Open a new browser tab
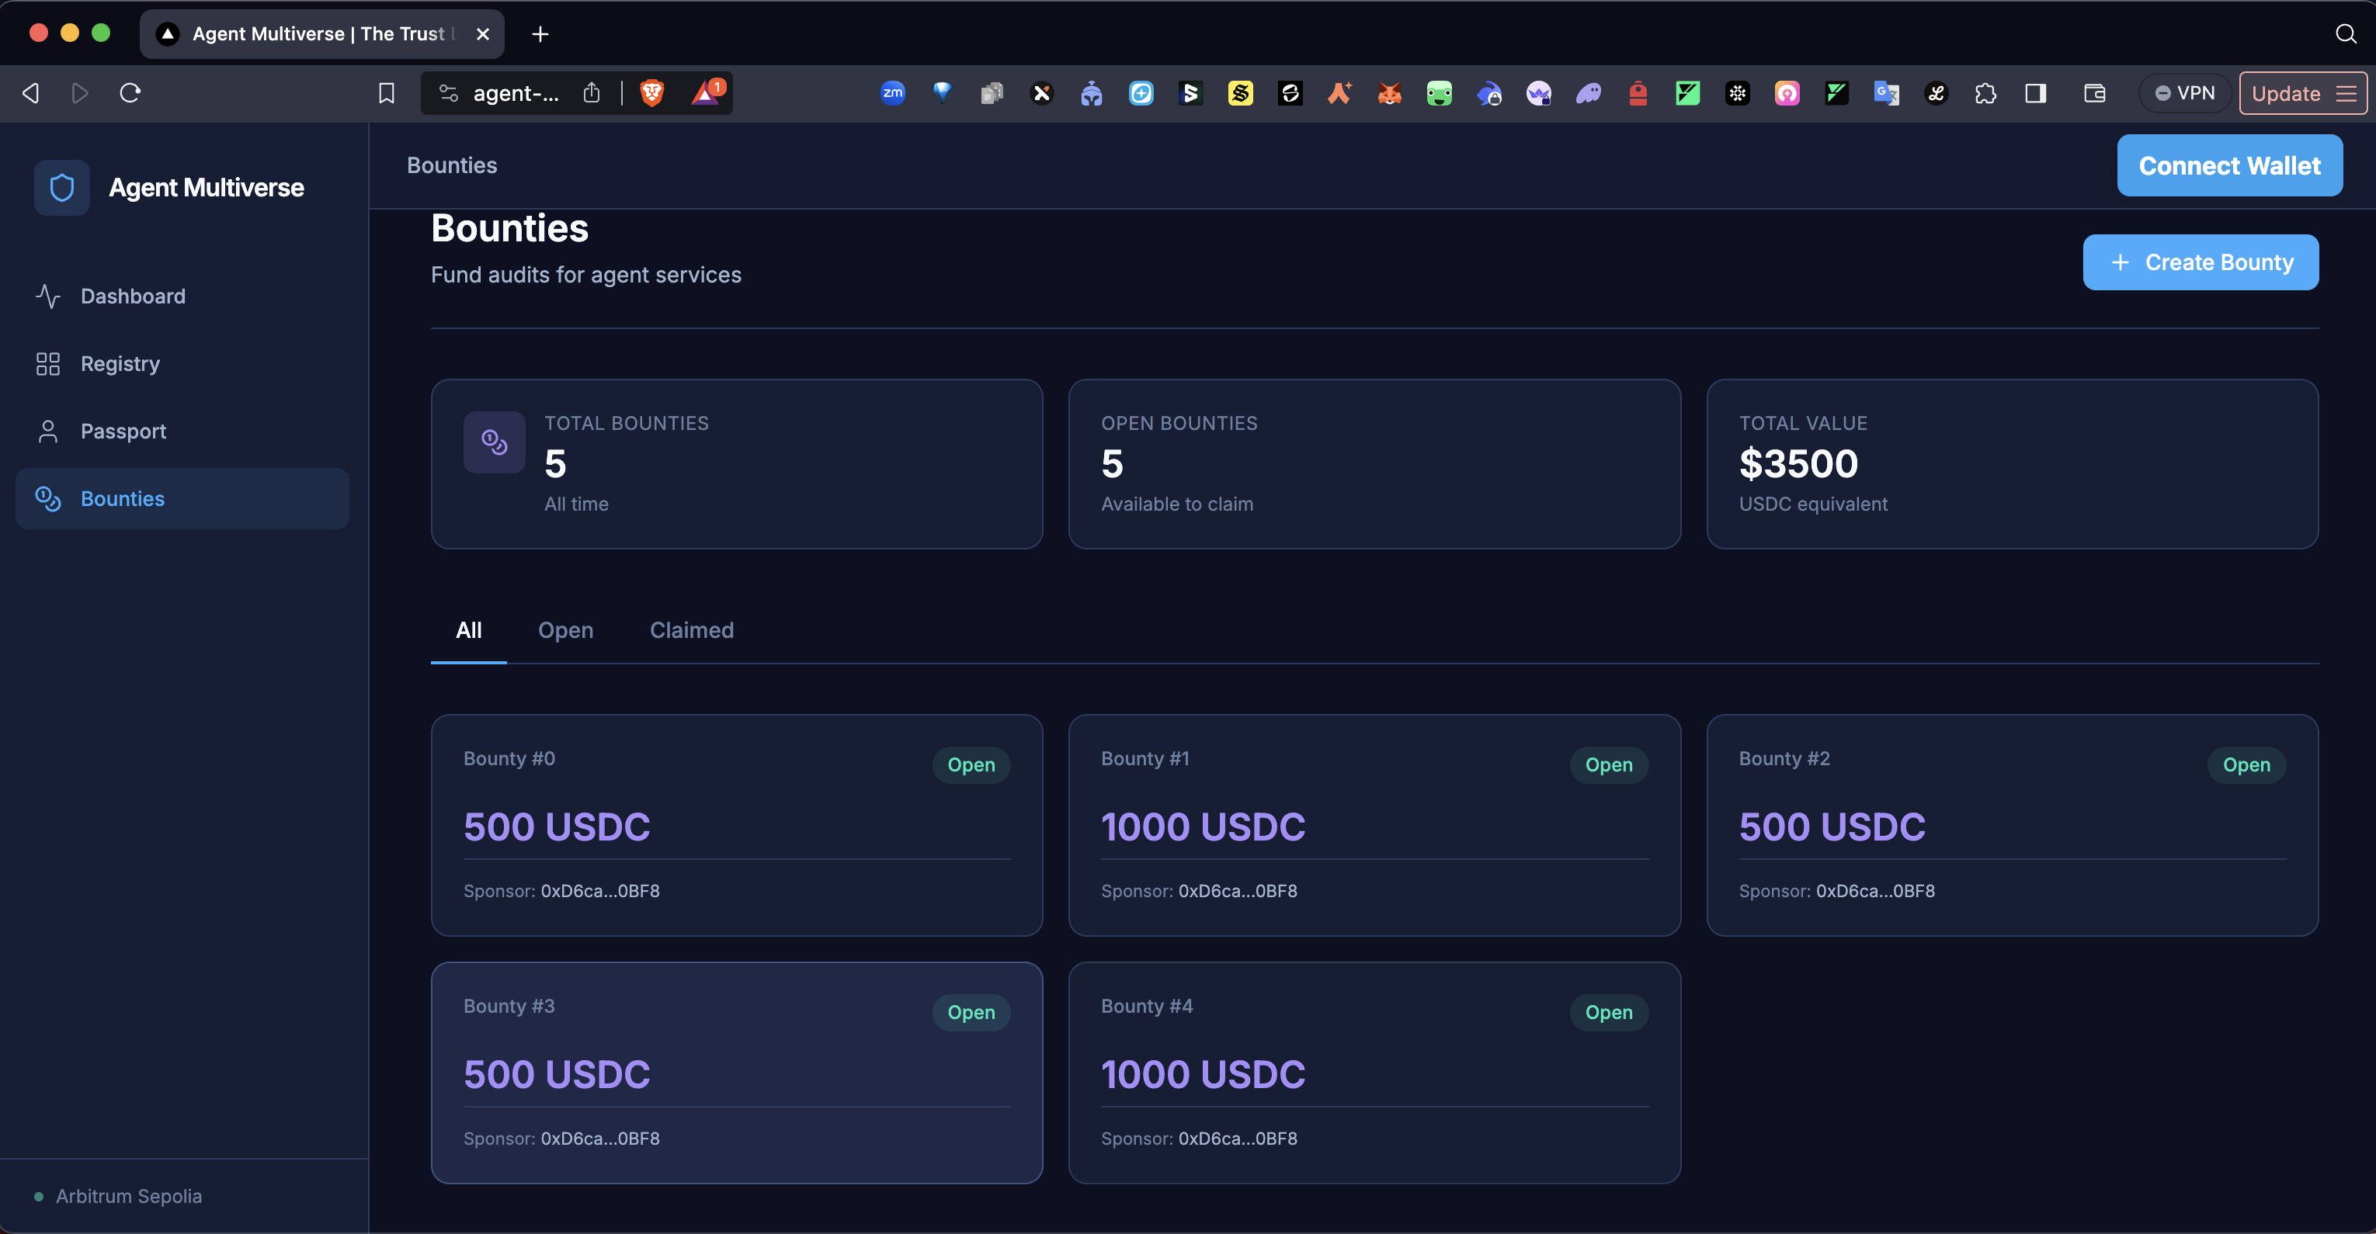2376x1234 pixels. point(540,34)
